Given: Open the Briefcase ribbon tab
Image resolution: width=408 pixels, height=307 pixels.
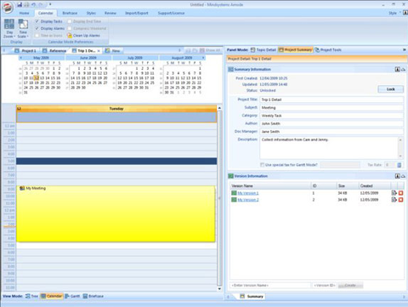Looking at the screenshot, I should coord(70,13).
